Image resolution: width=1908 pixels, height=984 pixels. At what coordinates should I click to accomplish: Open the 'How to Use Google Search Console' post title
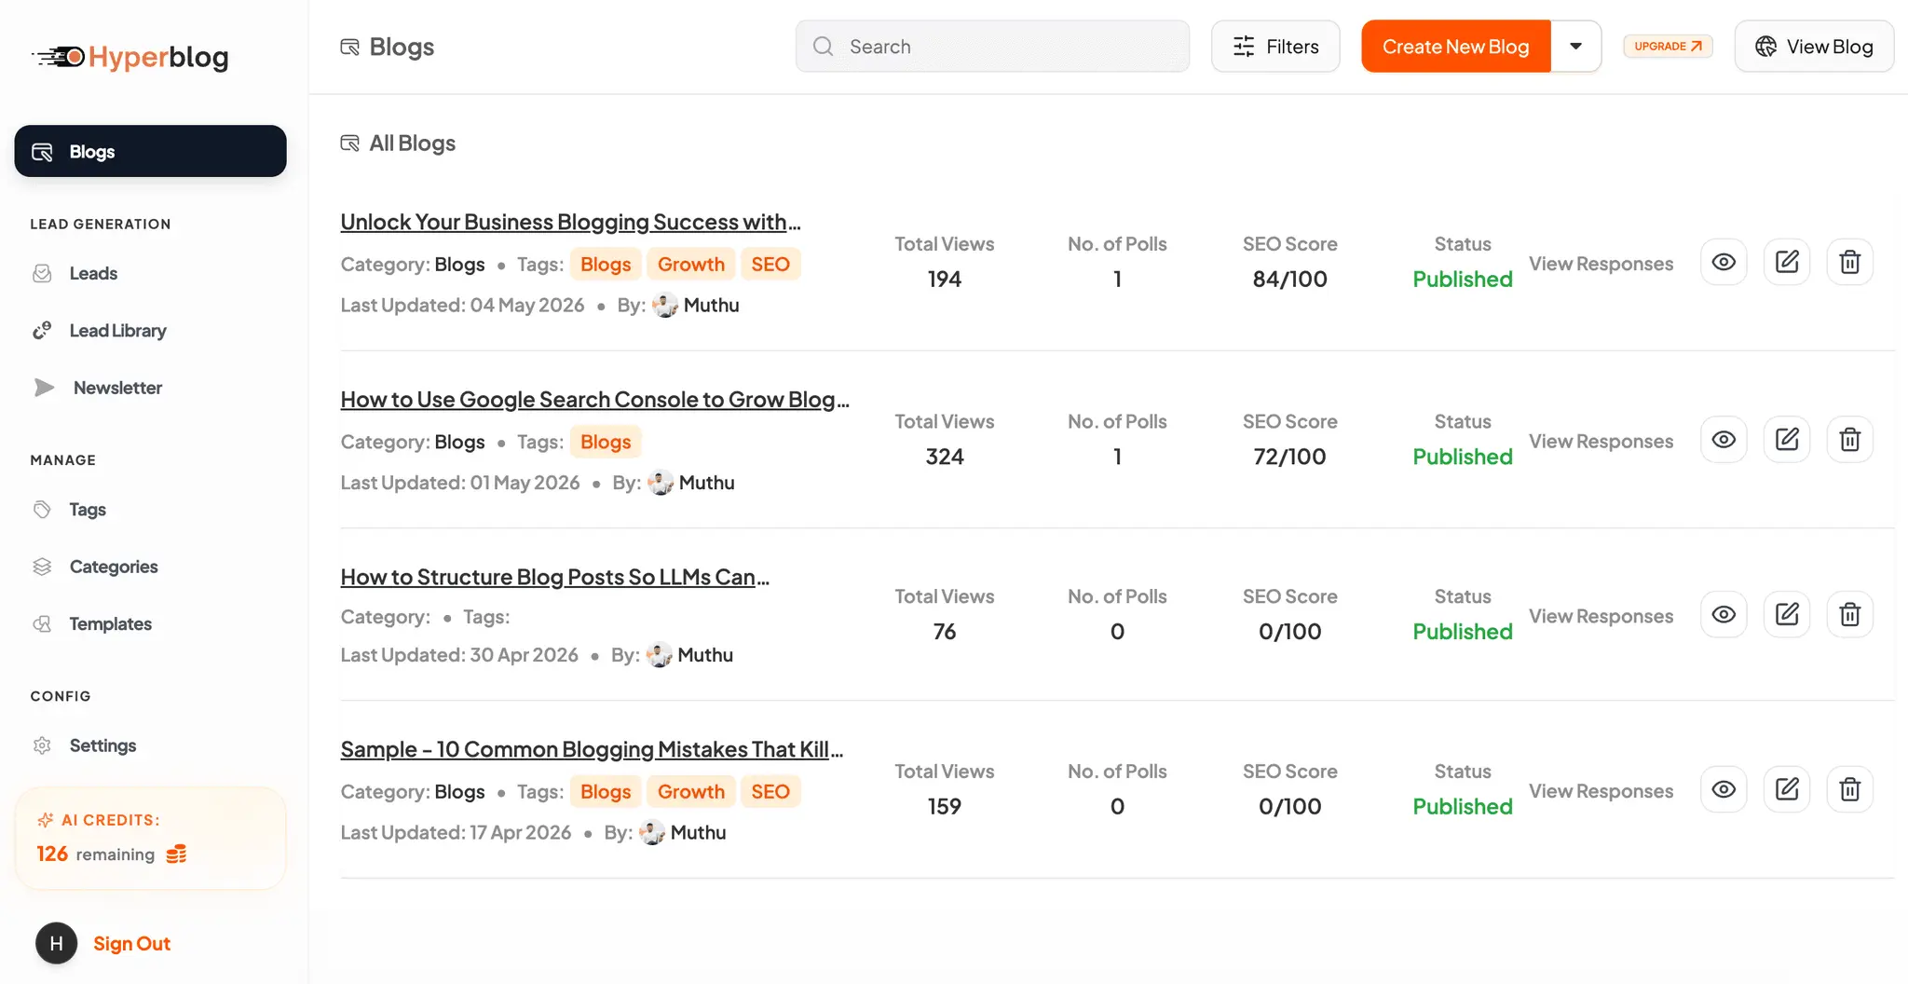tap(594, 399)
